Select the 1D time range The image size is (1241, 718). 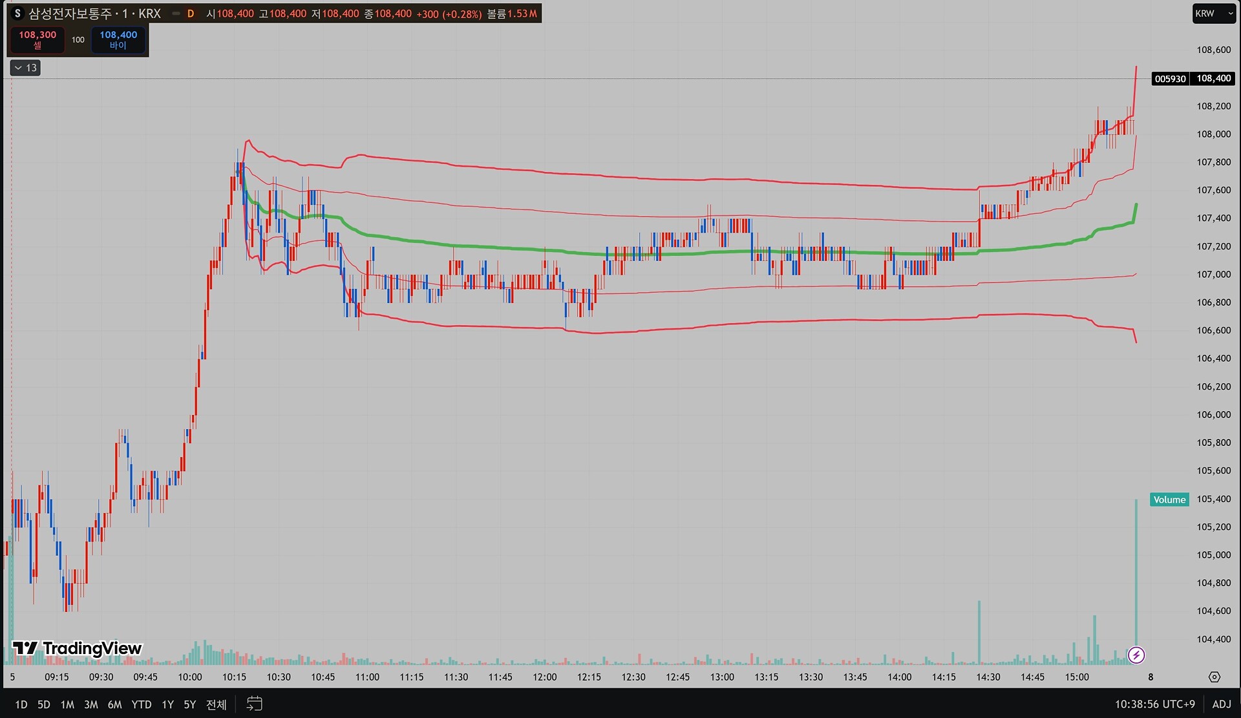point(21,704)
